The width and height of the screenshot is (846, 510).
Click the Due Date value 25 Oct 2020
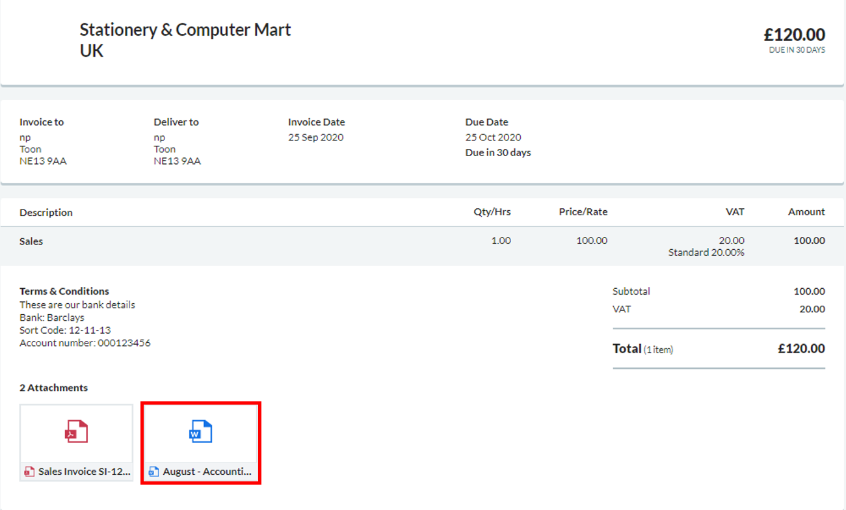click(x=493, y=137)
